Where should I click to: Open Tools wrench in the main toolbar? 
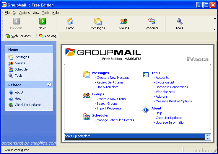pyautogui.click(x=179, y=24)
